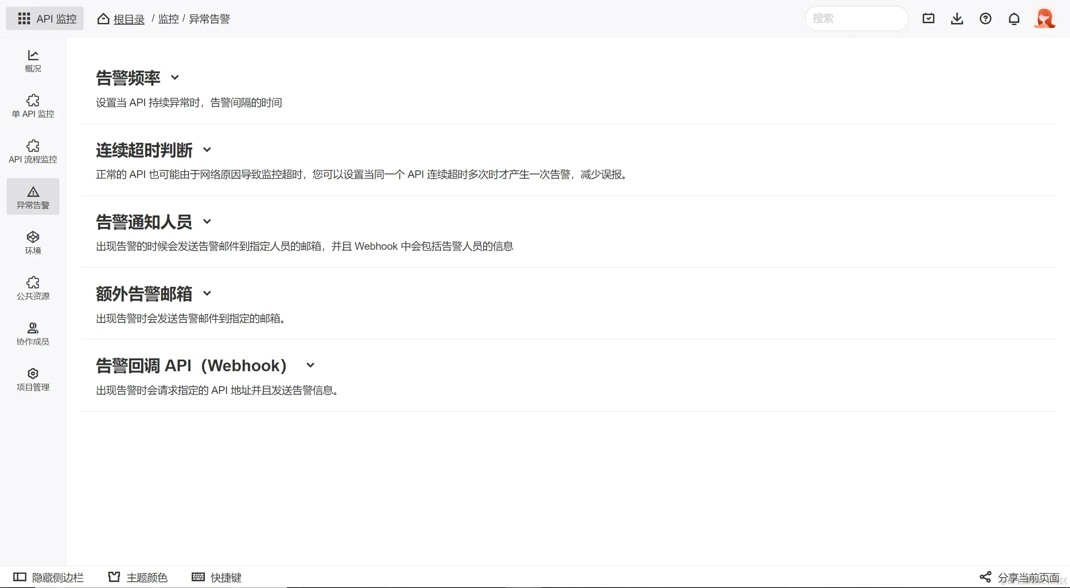
Task: Expand the 告警频率 section chevron
Action: pos(175,77)
